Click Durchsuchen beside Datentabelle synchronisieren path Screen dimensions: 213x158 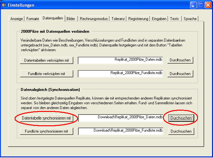click(x=181, y=118)
